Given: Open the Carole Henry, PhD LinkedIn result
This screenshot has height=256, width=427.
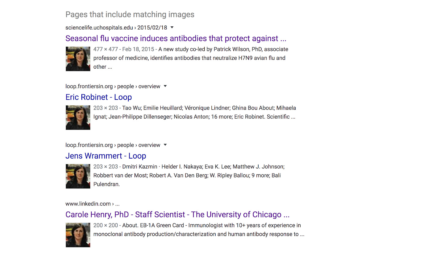Looking at the screenshot, I should tap(177, 215).
